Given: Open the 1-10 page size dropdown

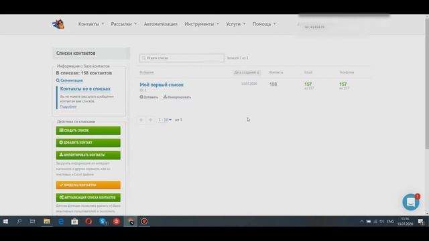Looking at the screenshot, I should 165,120.
